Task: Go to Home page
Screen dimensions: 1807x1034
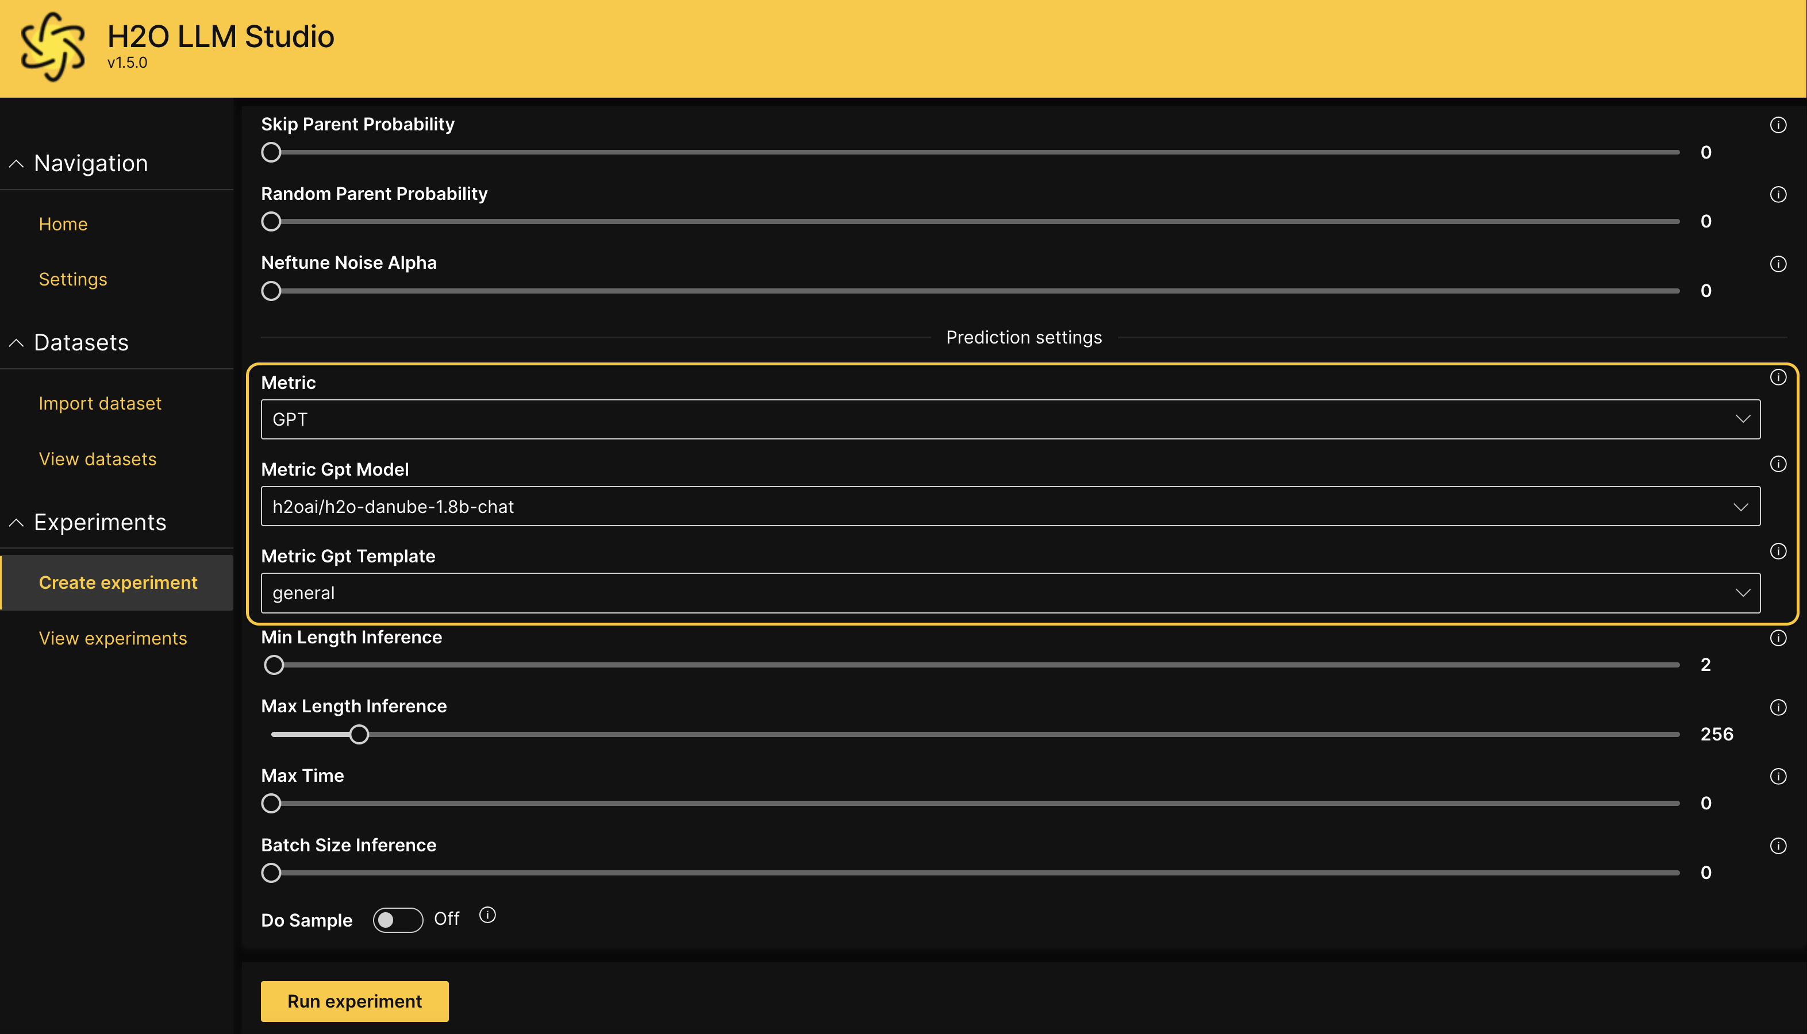Action: point(63,225)
